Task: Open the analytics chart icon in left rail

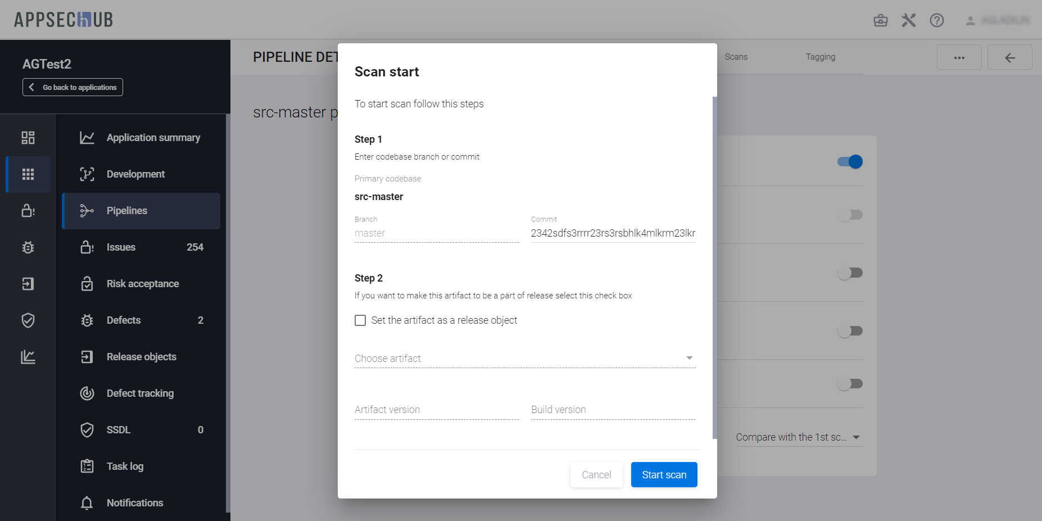Action: pyautogui.click(x=28, y=357)
